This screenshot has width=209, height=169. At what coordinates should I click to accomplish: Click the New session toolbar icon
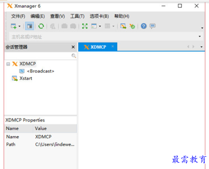pyautogui.click(x=13, y=26)
